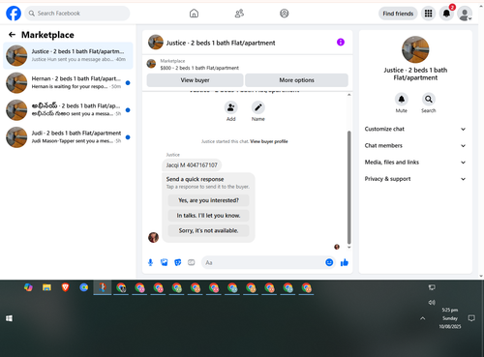Open Judi conversation in the list
Screen dimensions: 484x357
click(x=68, y=137)
